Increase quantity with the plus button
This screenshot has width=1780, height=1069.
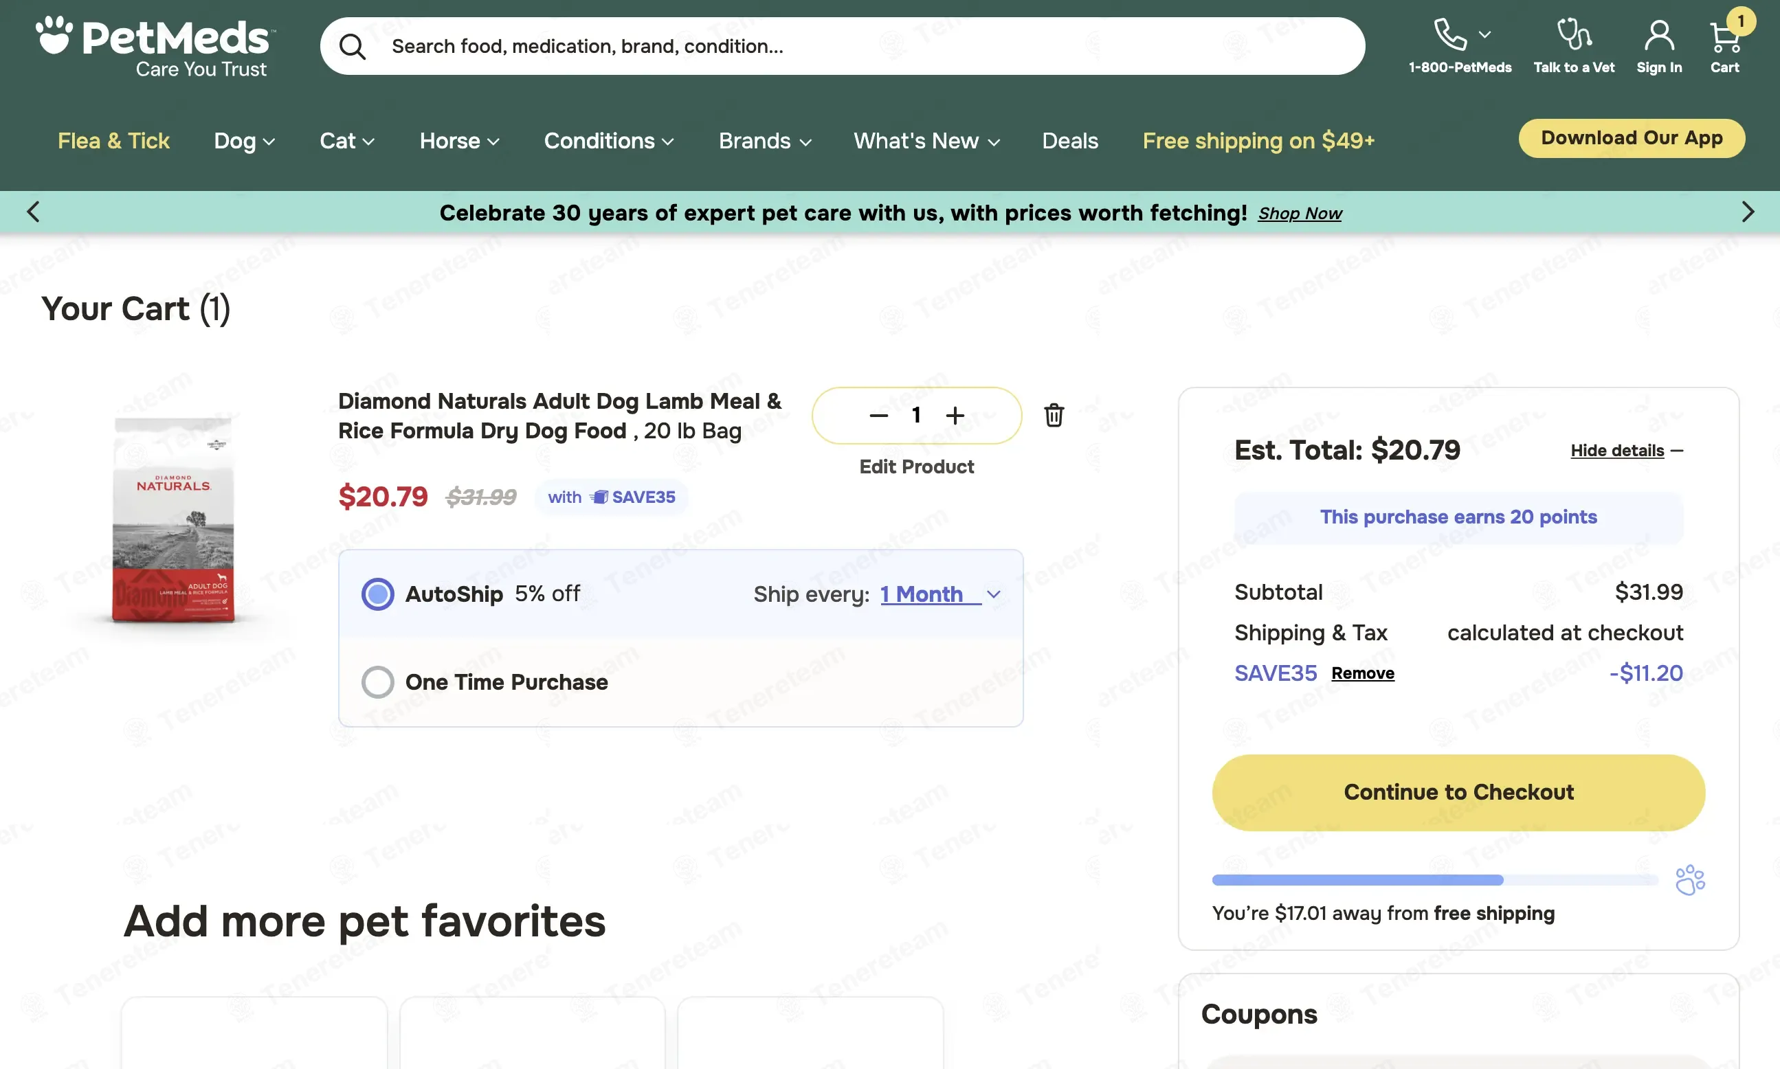pyautogui.click(x=955, y=416)
